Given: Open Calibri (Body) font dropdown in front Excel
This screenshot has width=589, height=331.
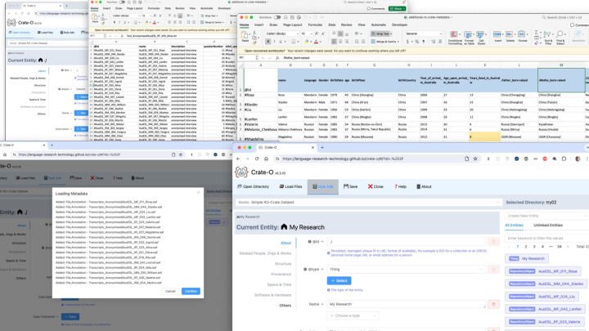Looking at the screenshot, I should pyautogui.click(x=282, y=34).
